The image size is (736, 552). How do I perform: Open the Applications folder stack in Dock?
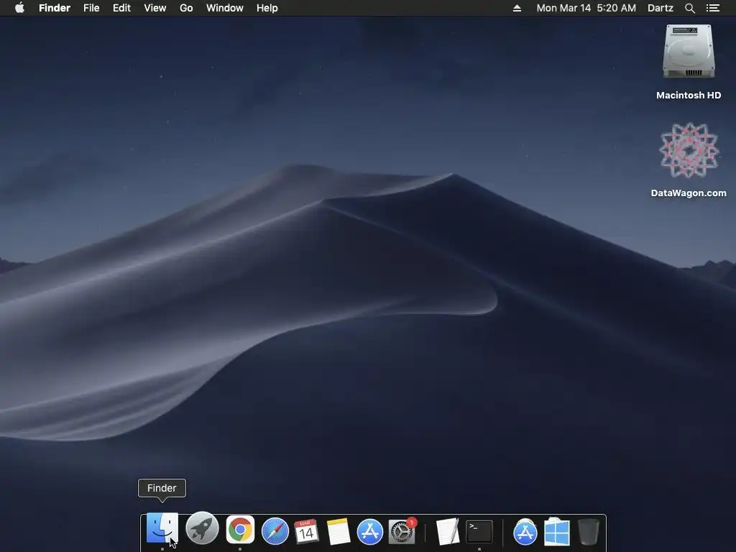pyautogui.click(x=525, y=532)
